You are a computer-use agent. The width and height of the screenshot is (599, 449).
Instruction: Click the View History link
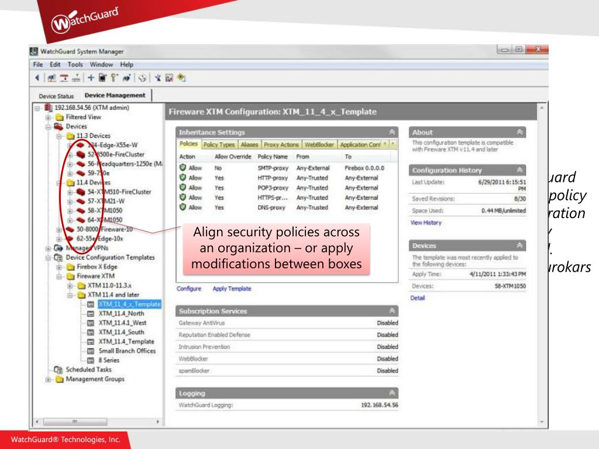click(426, 223)
